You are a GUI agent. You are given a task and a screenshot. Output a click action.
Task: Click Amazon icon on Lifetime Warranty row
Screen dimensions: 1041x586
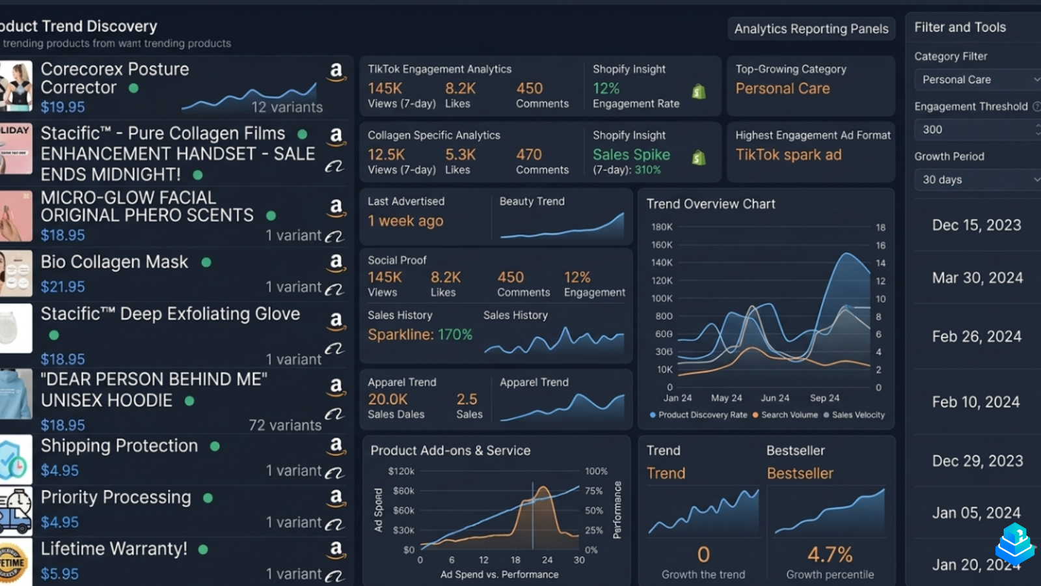point(336,550)
